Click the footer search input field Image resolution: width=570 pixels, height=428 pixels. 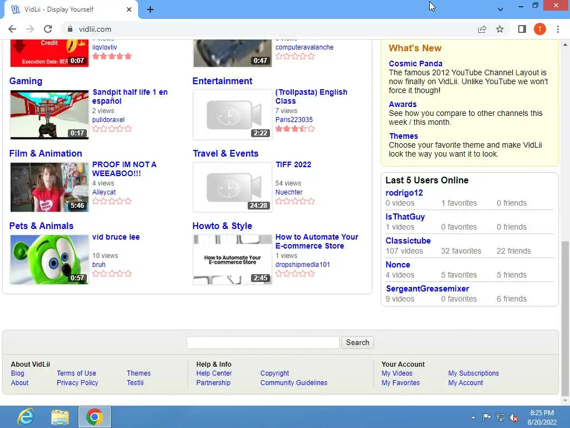(x=263, y=342)
